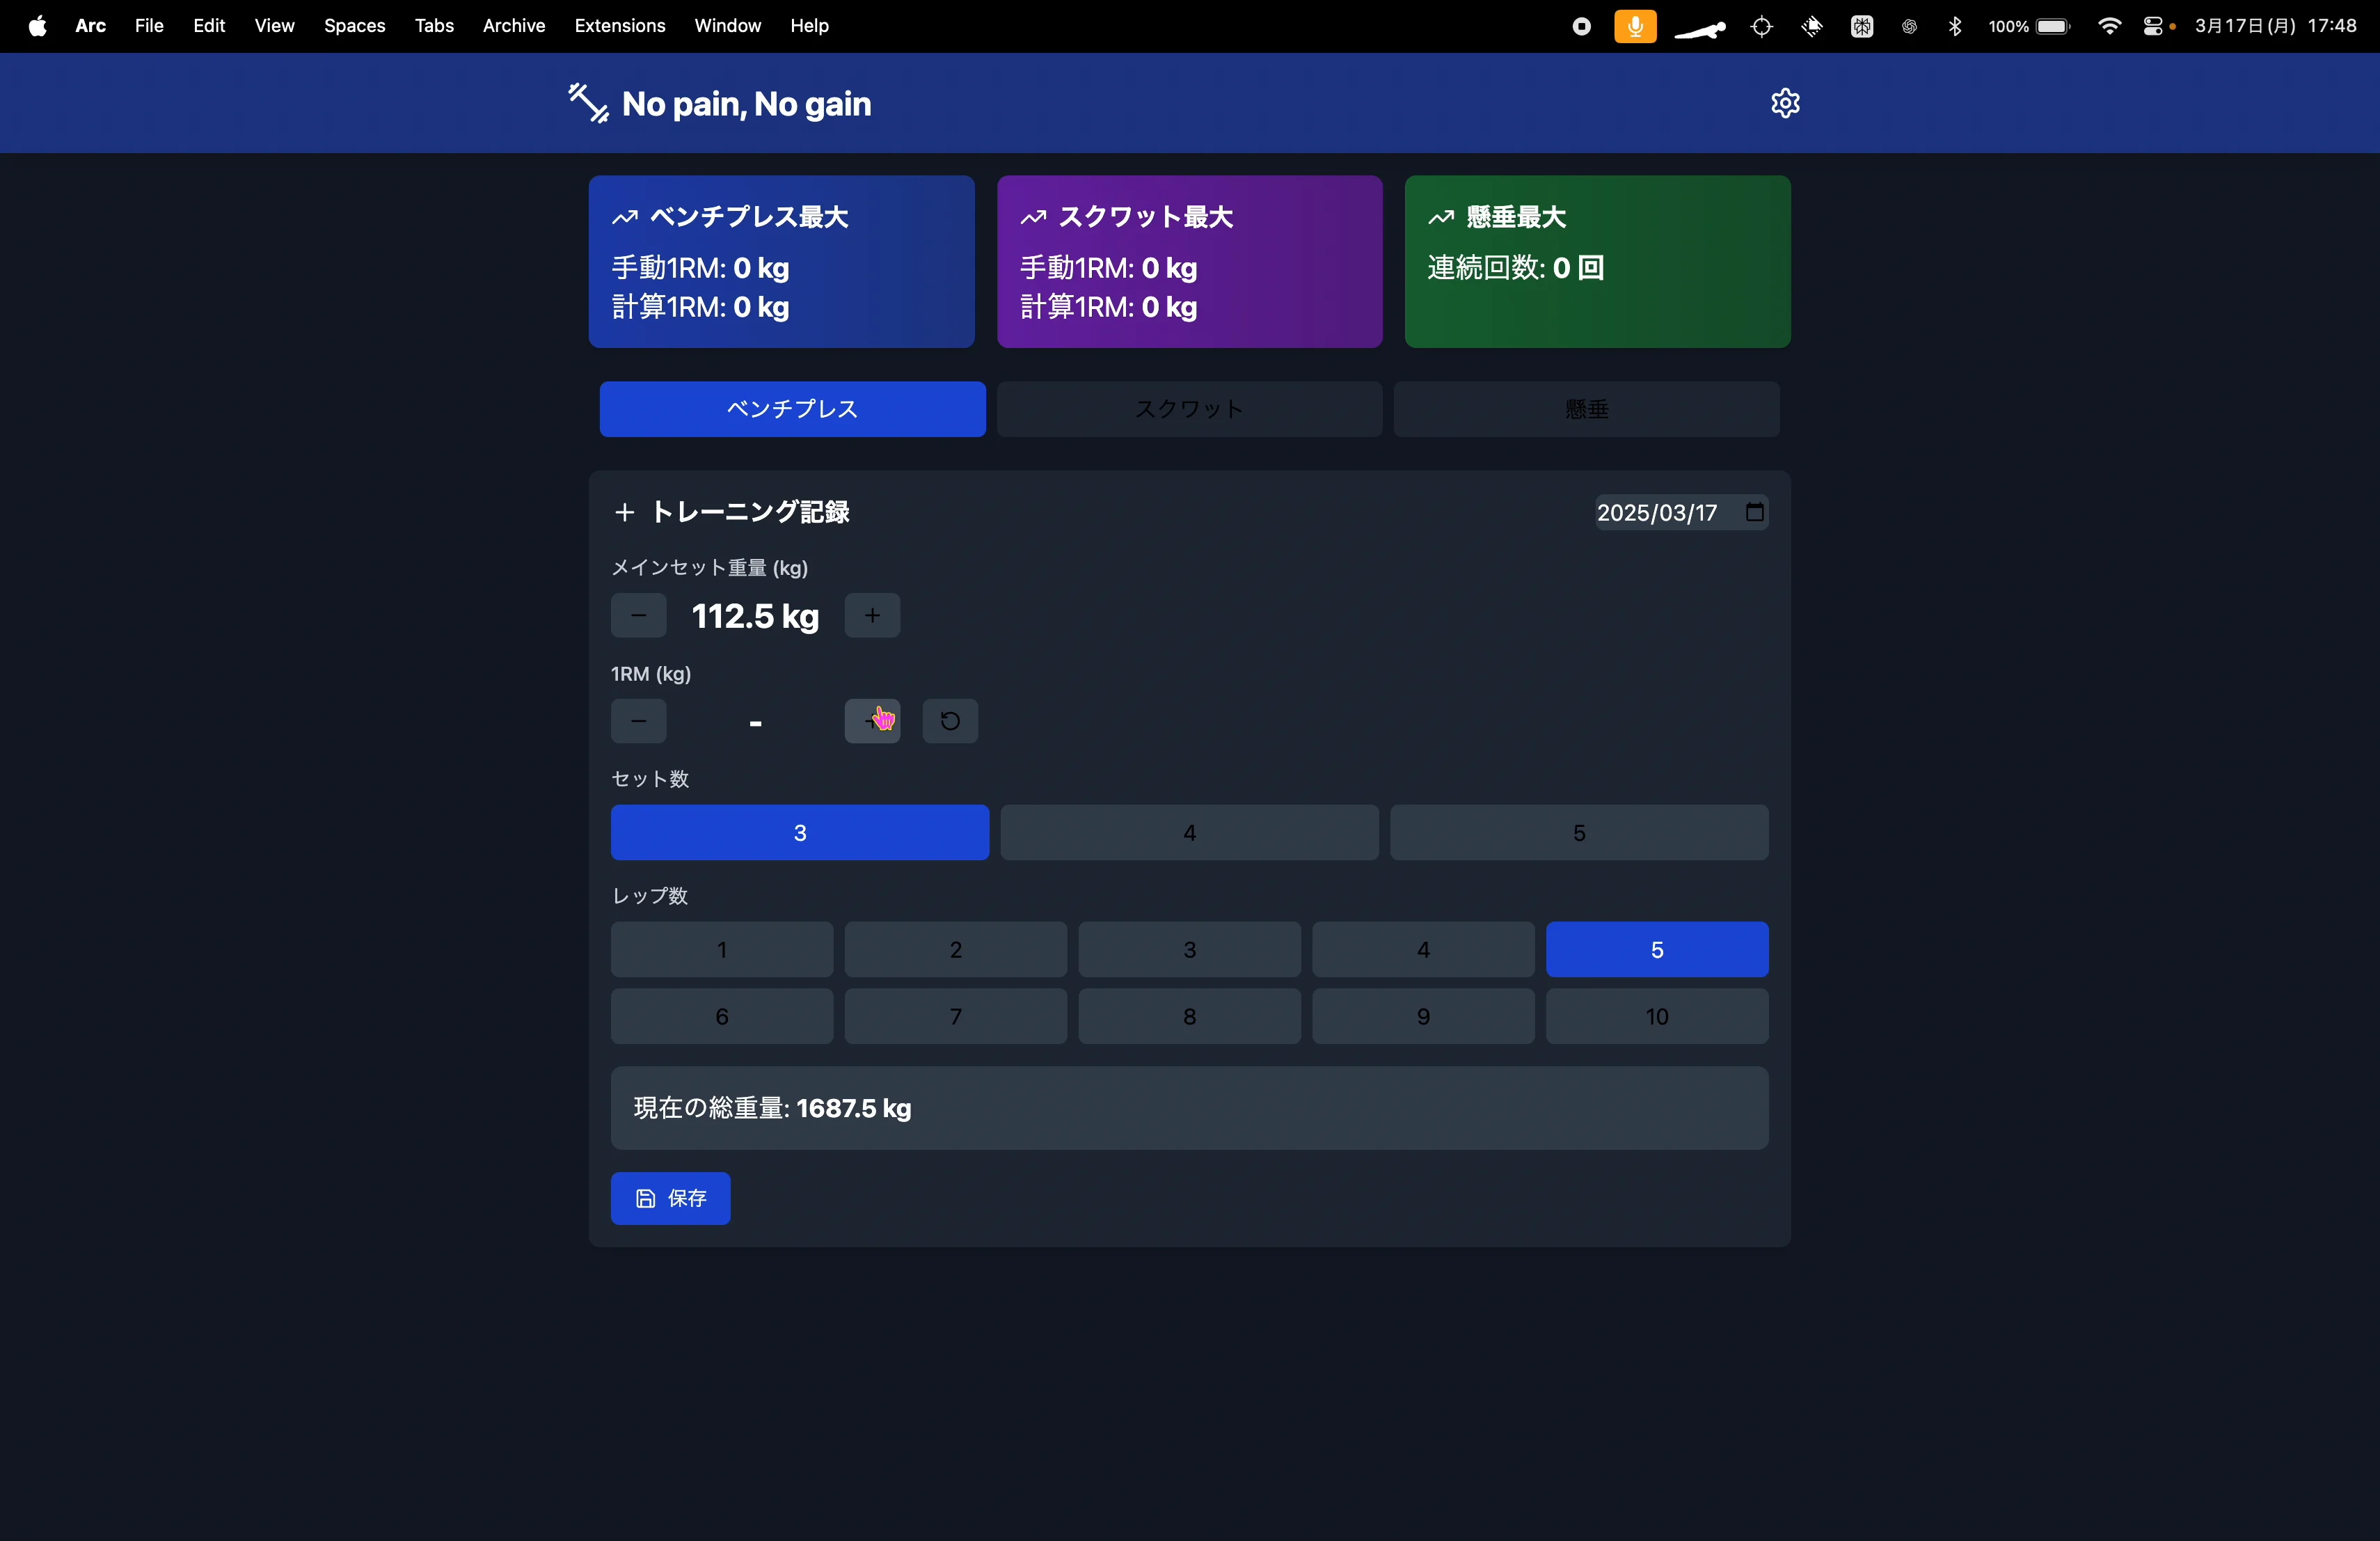Click the dumbbell logo icon
The image size is (2380, 1541).
pyautogui.click(x=588, y=103)
